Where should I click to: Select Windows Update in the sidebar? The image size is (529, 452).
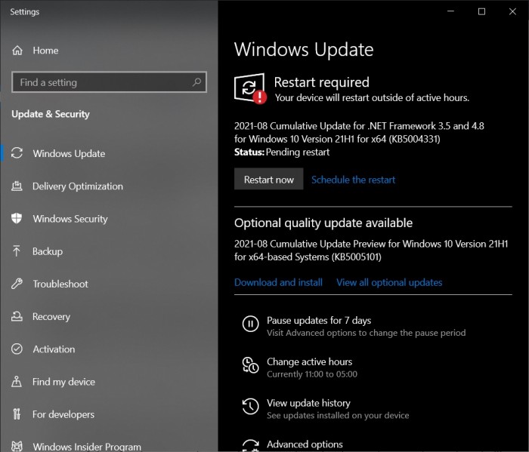[x=69, y=153]
